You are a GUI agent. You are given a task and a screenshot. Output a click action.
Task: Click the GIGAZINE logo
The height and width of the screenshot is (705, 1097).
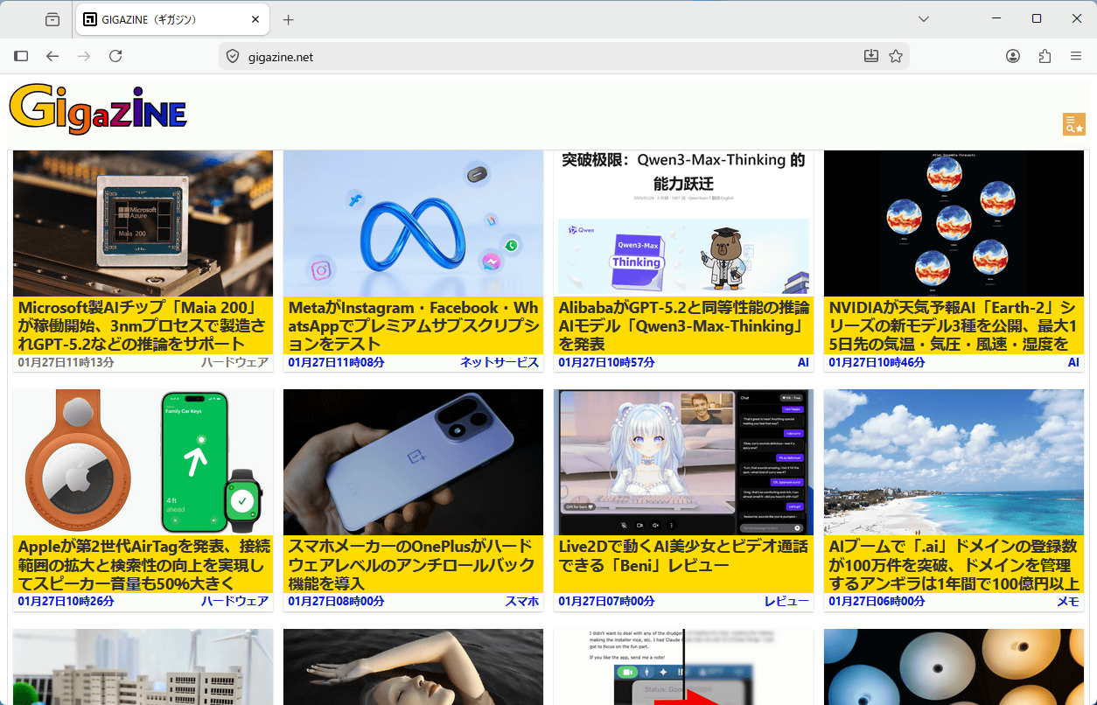pos(97,109)
